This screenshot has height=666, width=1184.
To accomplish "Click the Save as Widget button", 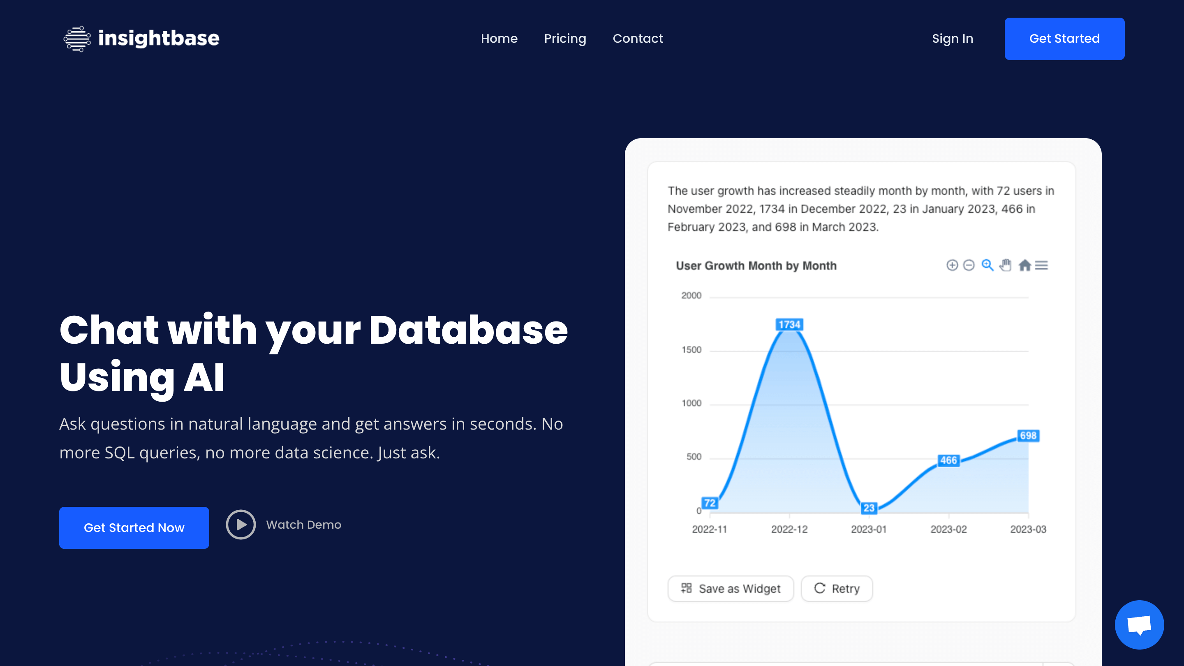I will coord(731,588).
